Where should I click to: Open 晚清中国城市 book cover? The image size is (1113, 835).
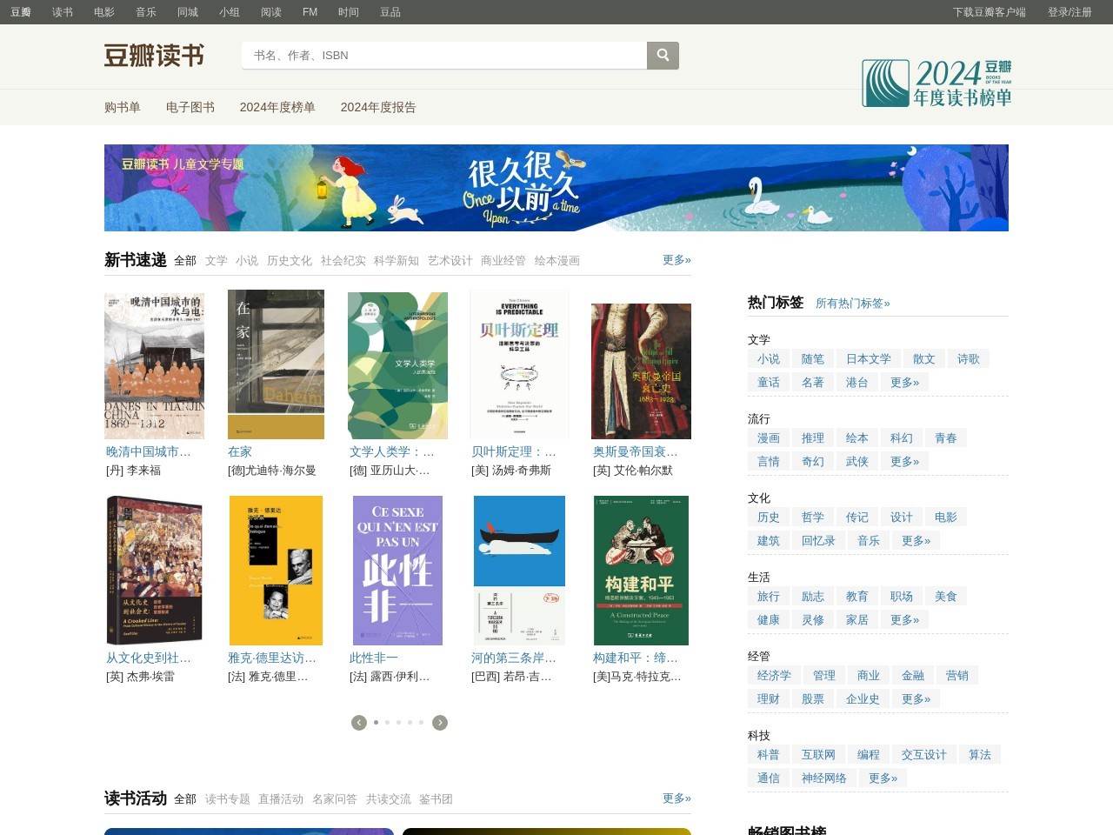point(154,365)
